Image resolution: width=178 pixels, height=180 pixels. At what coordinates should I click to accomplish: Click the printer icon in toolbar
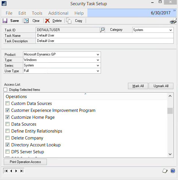pos(173,21)
